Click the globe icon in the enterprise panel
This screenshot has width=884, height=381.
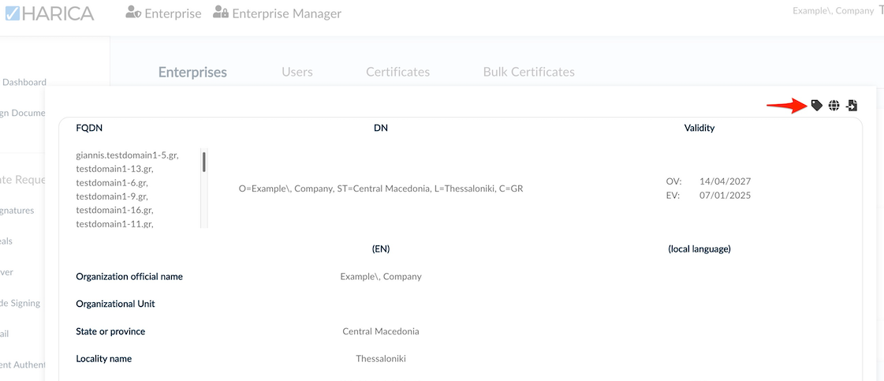coord(834,106)
